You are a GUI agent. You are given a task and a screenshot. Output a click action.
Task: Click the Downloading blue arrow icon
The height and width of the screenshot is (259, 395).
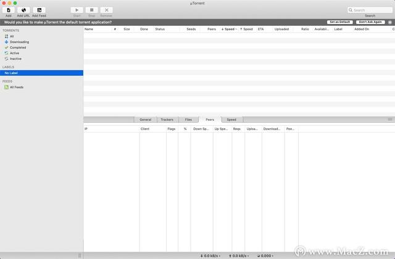coord(6,42)
